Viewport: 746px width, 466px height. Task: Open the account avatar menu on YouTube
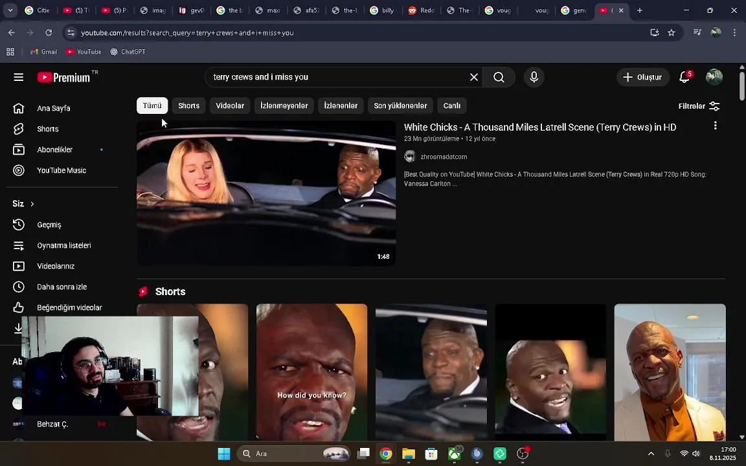pos(714,76)
